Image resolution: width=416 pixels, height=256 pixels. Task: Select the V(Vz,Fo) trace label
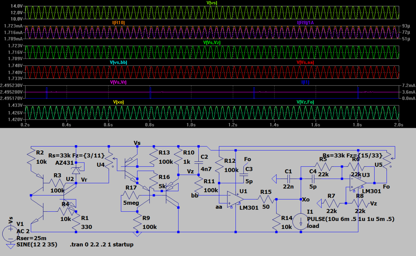[305, 102]
